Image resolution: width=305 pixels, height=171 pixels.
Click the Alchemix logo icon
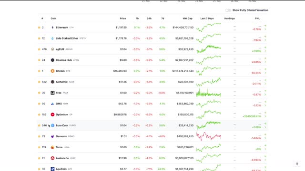(x=52, y=82)
